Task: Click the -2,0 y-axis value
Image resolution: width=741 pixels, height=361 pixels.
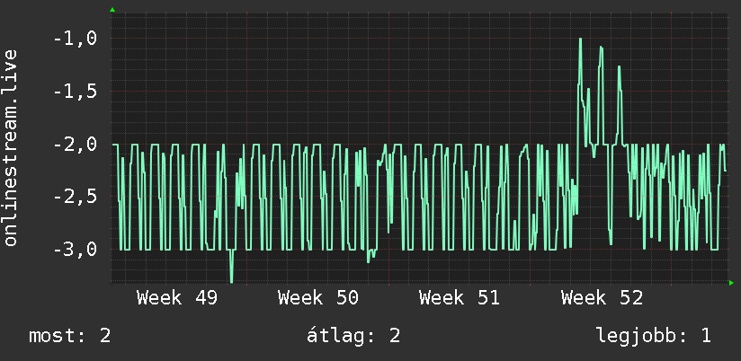Action: (75, 145)
